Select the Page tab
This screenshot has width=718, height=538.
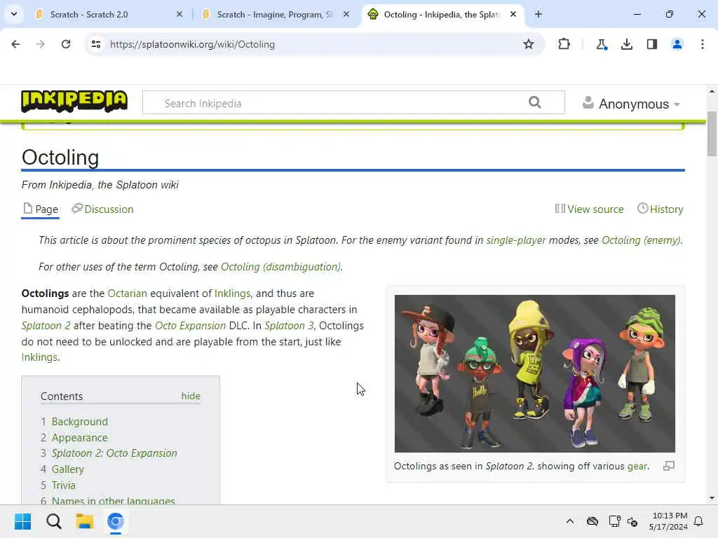(x=40, y=209)
